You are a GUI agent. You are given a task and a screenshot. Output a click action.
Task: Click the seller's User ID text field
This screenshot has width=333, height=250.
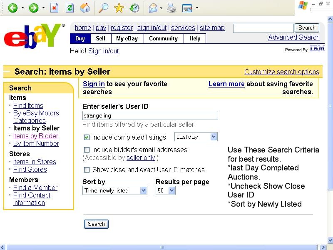pyautogui.click(x=150, y=115)
